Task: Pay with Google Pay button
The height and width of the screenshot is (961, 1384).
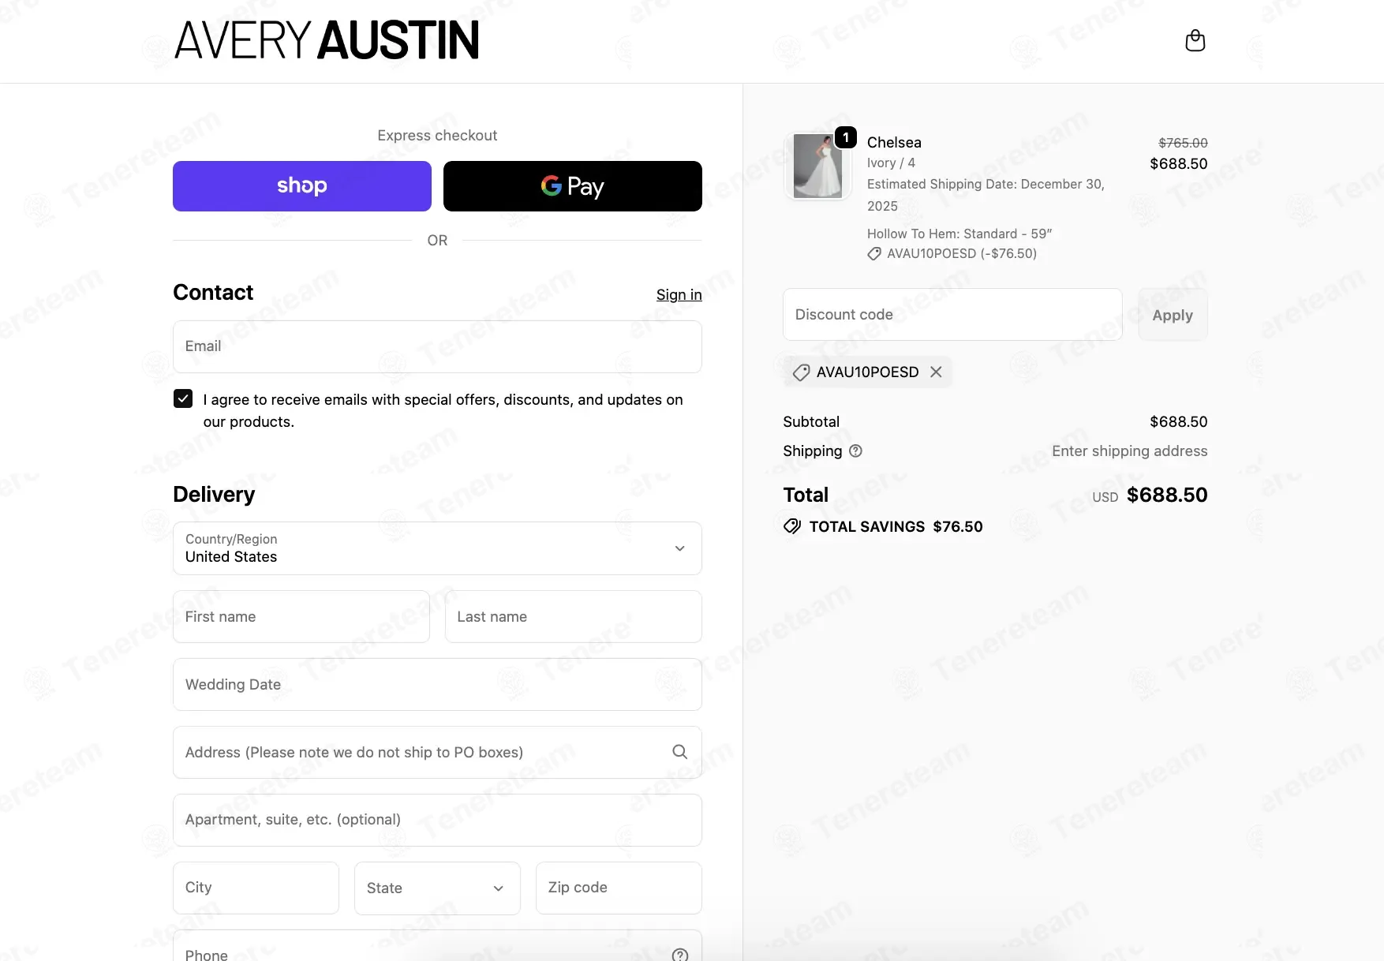Action: pos(572,186)
